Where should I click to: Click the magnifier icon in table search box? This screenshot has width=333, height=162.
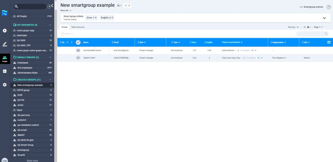click(x=326, y=34)
